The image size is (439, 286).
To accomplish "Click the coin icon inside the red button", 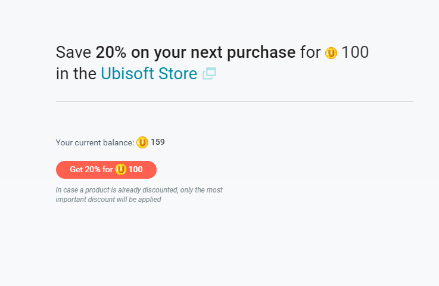I will coord(121,169).
